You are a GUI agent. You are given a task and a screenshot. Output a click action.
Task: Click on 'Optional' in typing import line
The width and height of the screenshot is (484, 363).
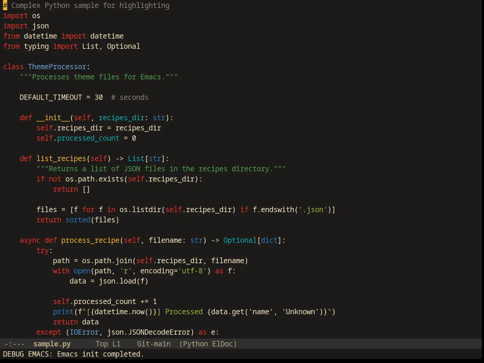click(x=123, y=46)
